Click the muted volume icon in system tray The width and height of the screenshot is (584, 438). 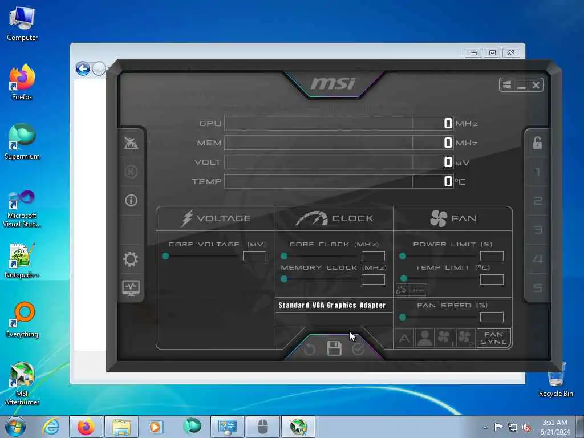[x=526, y=428]
